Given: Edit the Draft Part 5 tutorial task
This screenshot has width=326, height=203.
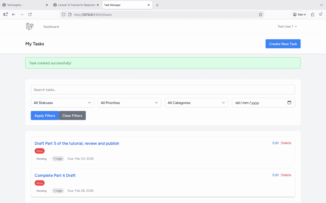Looking at the screenshot, I should 275,143.
